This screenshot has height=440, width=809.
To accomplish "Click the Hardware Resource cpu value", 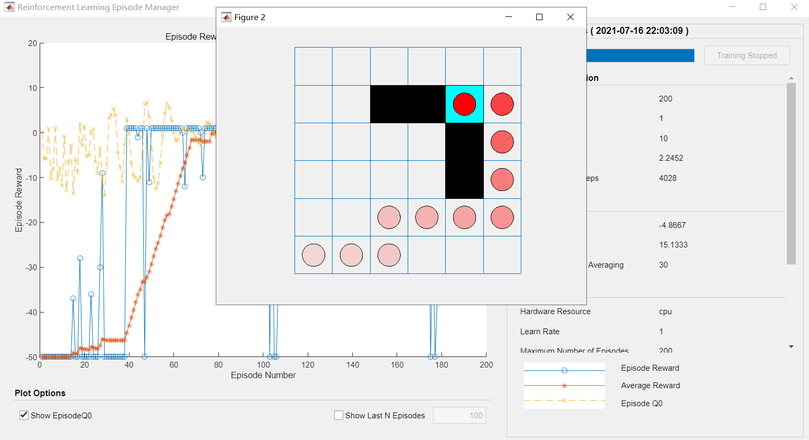I will [665, 311].
